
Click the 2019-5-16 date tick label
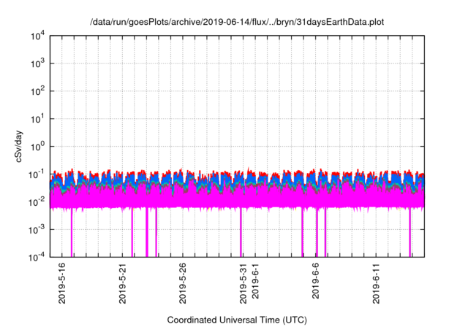[61, 283]
